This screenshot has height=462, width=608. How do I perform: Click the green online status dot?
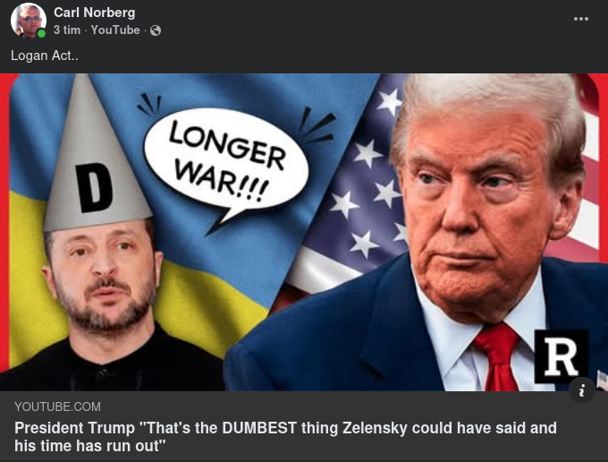coord(41,34)
